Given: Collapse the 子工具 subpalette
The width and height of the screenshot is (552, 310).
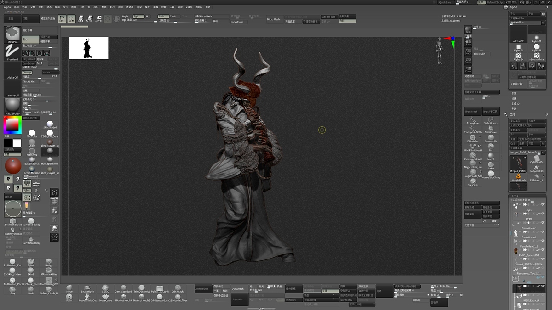Looking at the screenshot, I should click(x=515, y=196).
